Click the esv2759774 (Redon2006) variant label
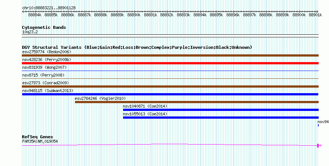The width and height of the screenshot is (329, 166). (47, 52)
